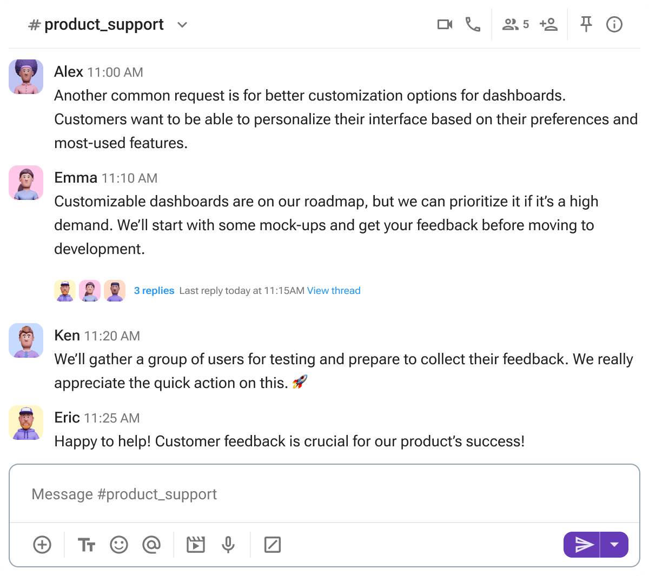Record a voice message with the microphone
Screen dimensions: 649x576
(x=228, y=545)
